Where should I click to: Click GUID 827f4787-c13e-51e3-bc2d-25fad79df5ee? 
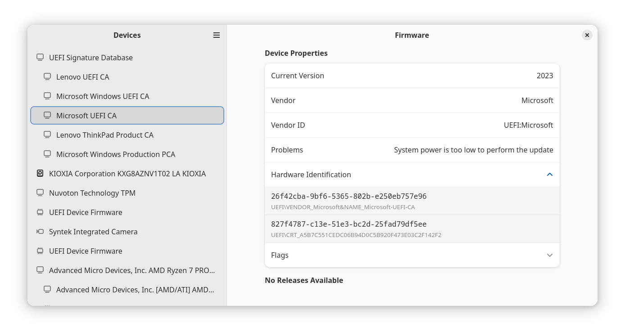click(x=349, y=224)
